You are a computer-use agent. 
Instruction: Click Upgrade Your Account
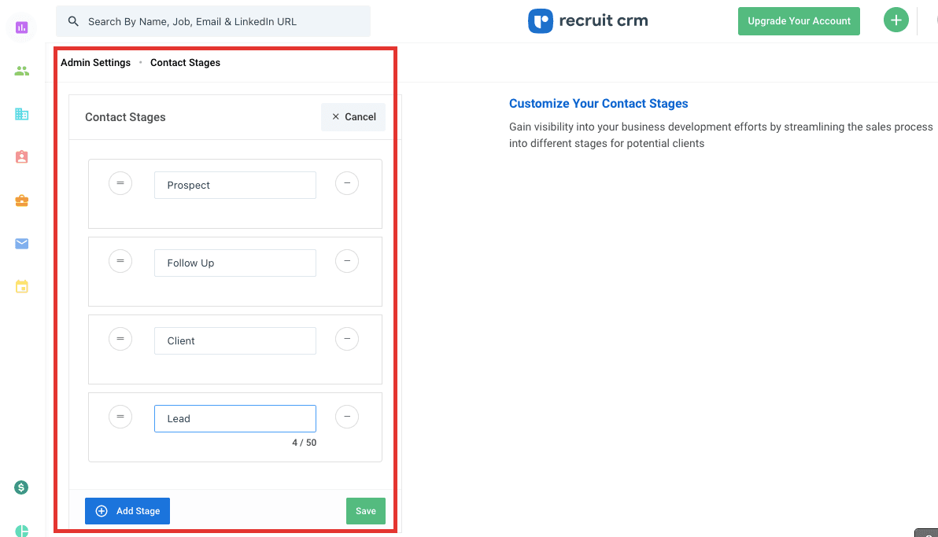[x=799, y=21]
